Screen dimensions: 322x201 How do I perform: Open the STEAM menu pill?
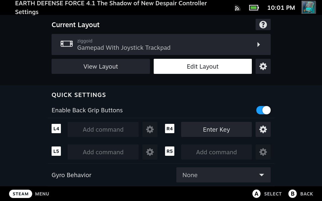point(21,194)
